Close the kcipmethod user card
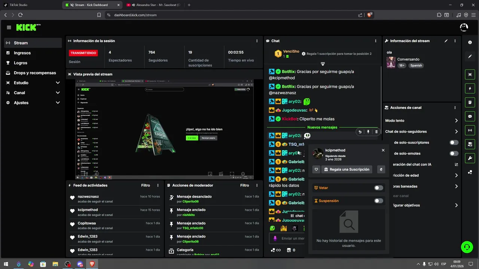This screenshot has width=479, height=269. [x=383, y=150]
